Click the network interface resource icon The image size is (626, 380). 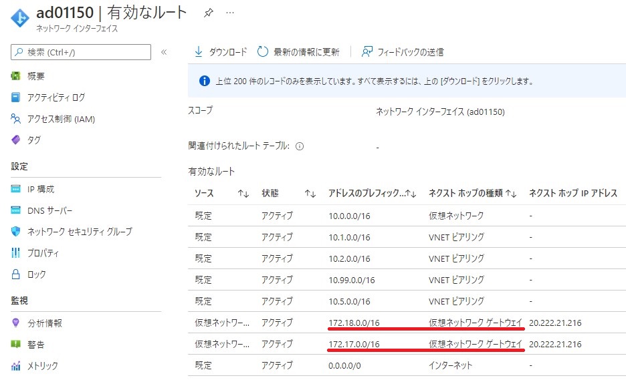[x=20, y=18]
